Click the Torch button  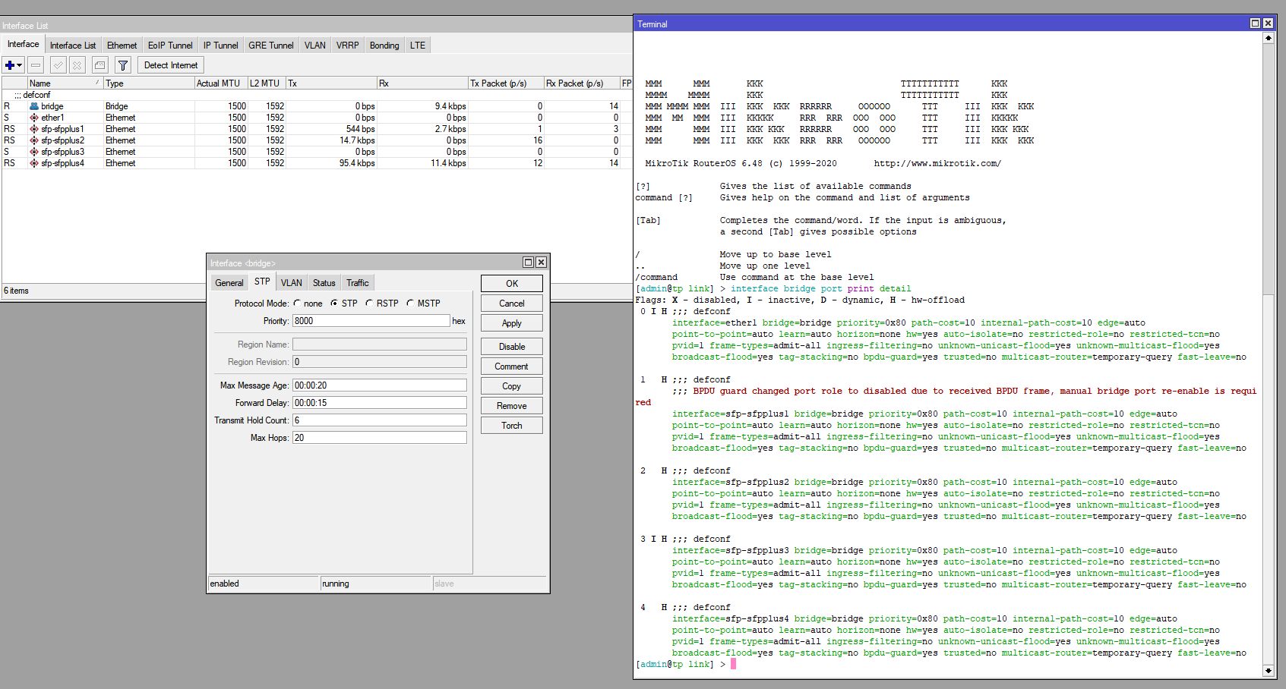point(512,426)
